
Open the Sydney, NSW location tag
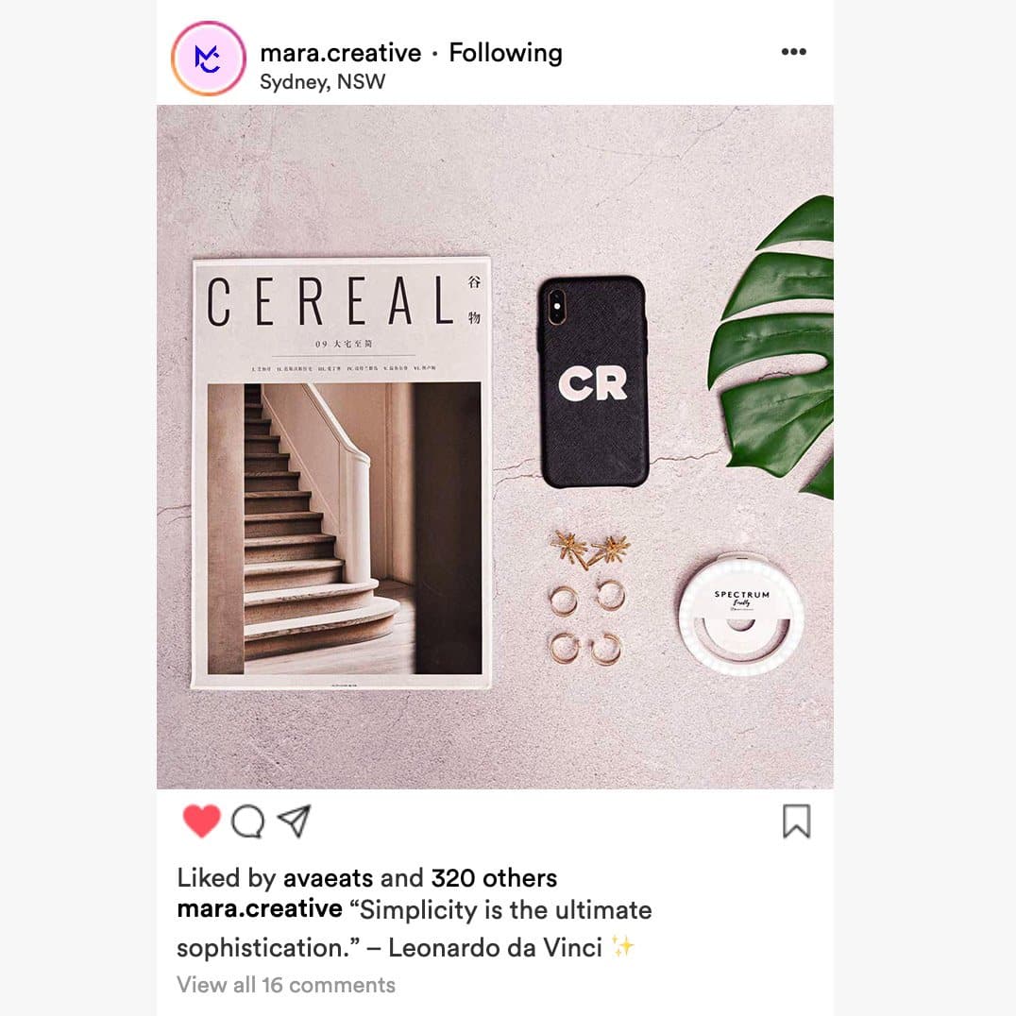(x=322, y=81)
